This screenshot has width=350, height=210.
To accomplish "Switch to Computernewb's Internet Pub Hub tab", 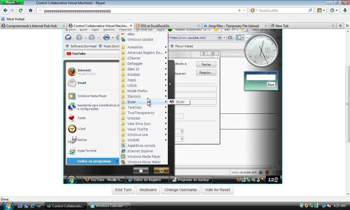I will pyautogui.click(x=33, y=26).
